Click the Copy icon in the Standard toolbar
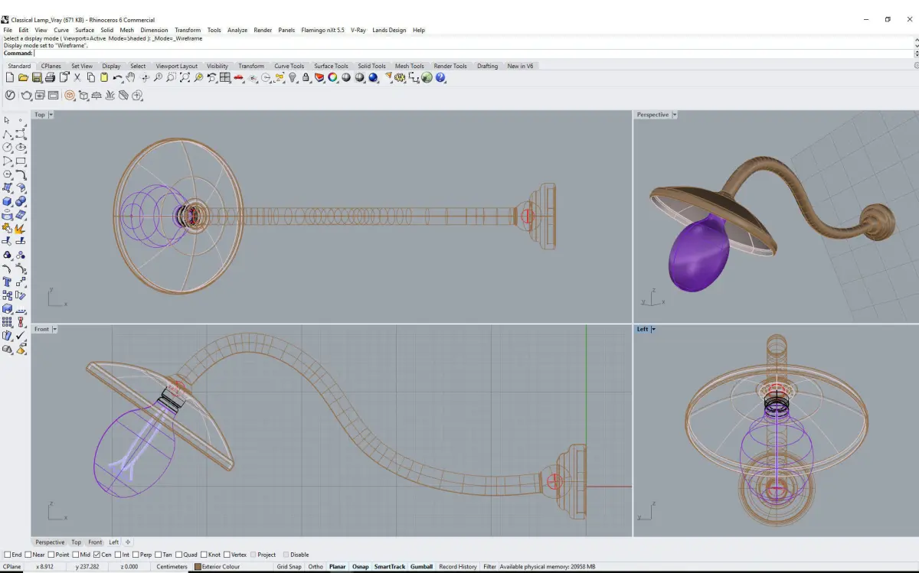 coord(90,77)
